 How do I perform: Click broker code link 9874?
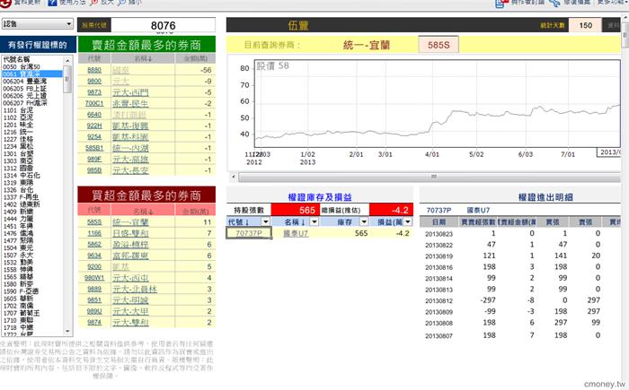94,323
